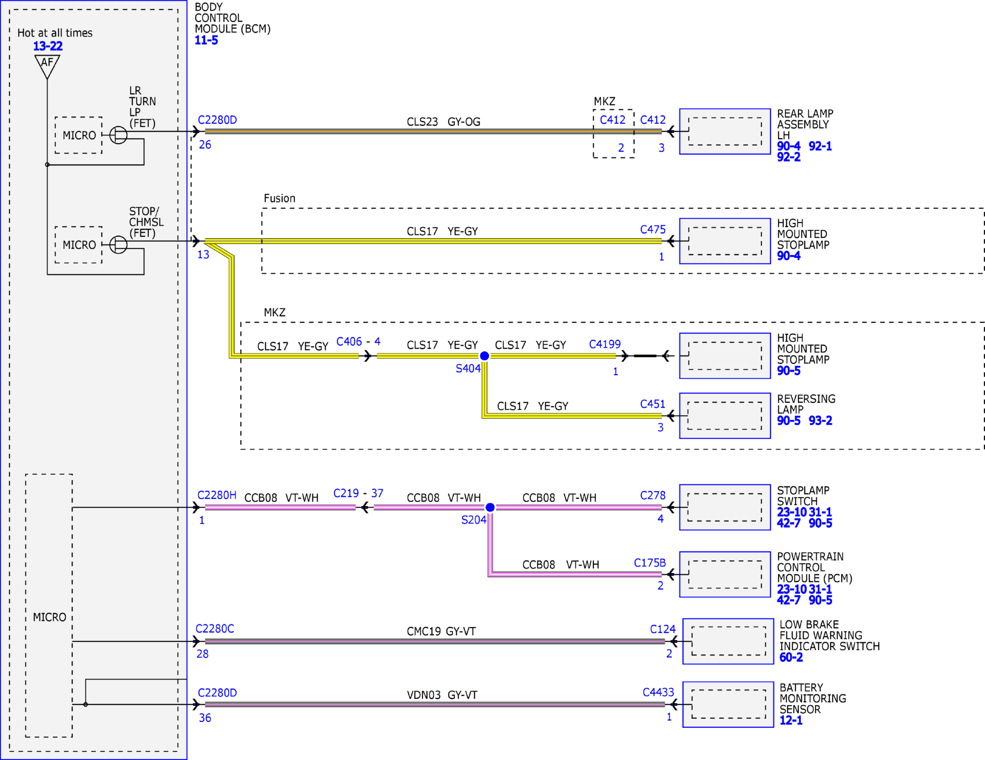Click the S204 splice dot

pos(490,508)
